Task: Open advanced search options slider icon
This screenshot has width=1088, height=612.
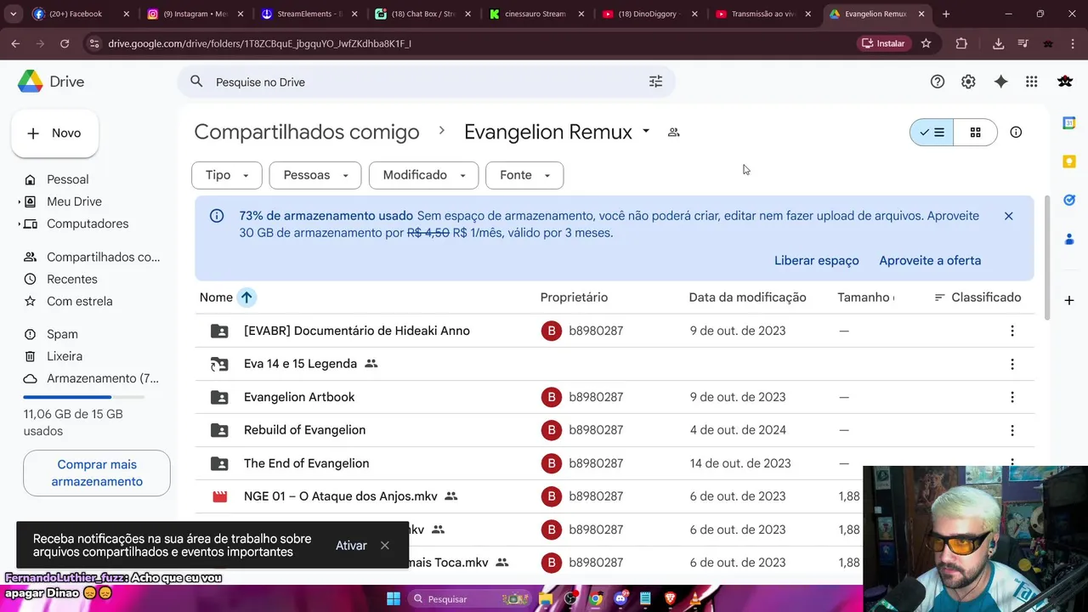Action: pyautogui.click(x=655, y=82)
